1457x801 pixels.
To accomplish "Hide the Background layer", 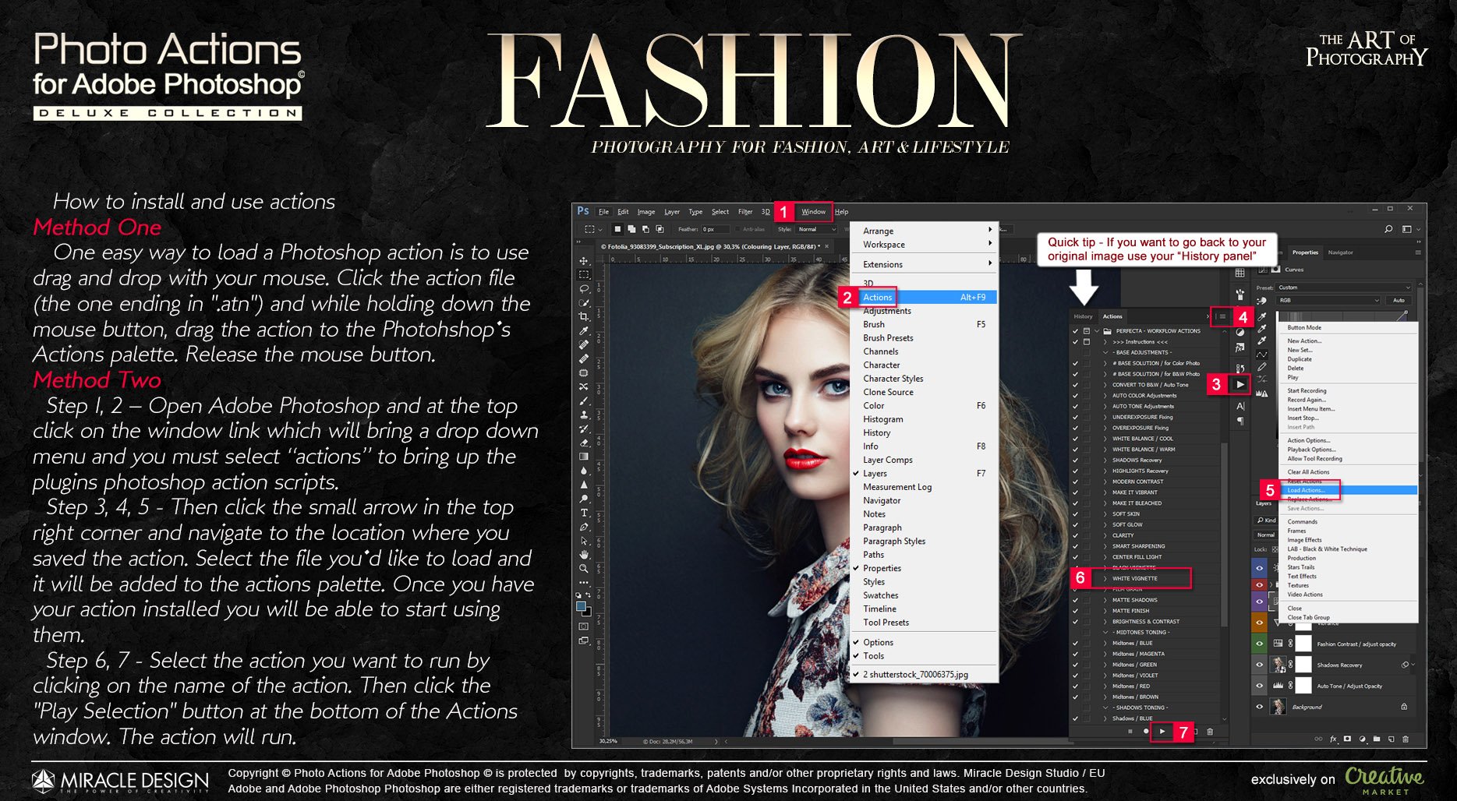I will tap(1259, 707).
